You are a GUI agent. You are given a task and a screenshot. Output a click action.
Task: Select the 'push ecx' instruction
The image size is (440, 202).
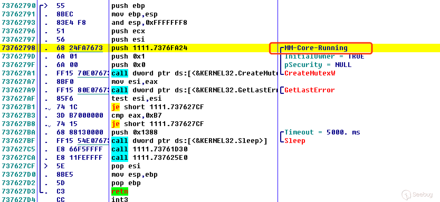click(128, 31)
